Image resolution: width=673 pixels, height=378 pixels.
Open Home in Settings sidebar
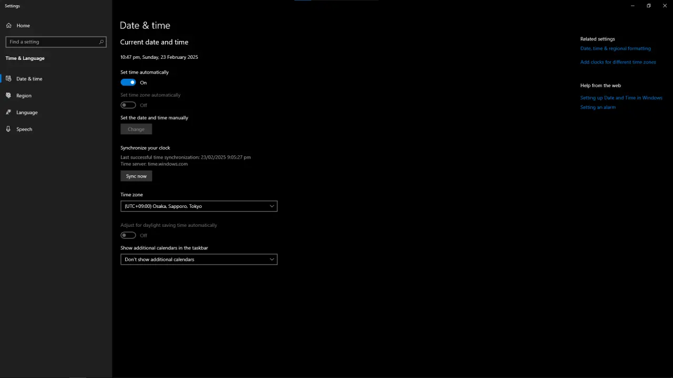pyautogui.click(x=56, y=25)
